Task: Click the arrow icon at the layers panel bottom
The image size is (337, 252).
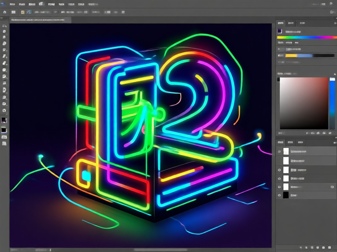Action: (x=301, y=247)
